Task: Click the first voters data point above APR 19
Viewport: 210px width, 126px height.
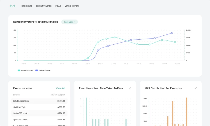Action: point(88,58)
